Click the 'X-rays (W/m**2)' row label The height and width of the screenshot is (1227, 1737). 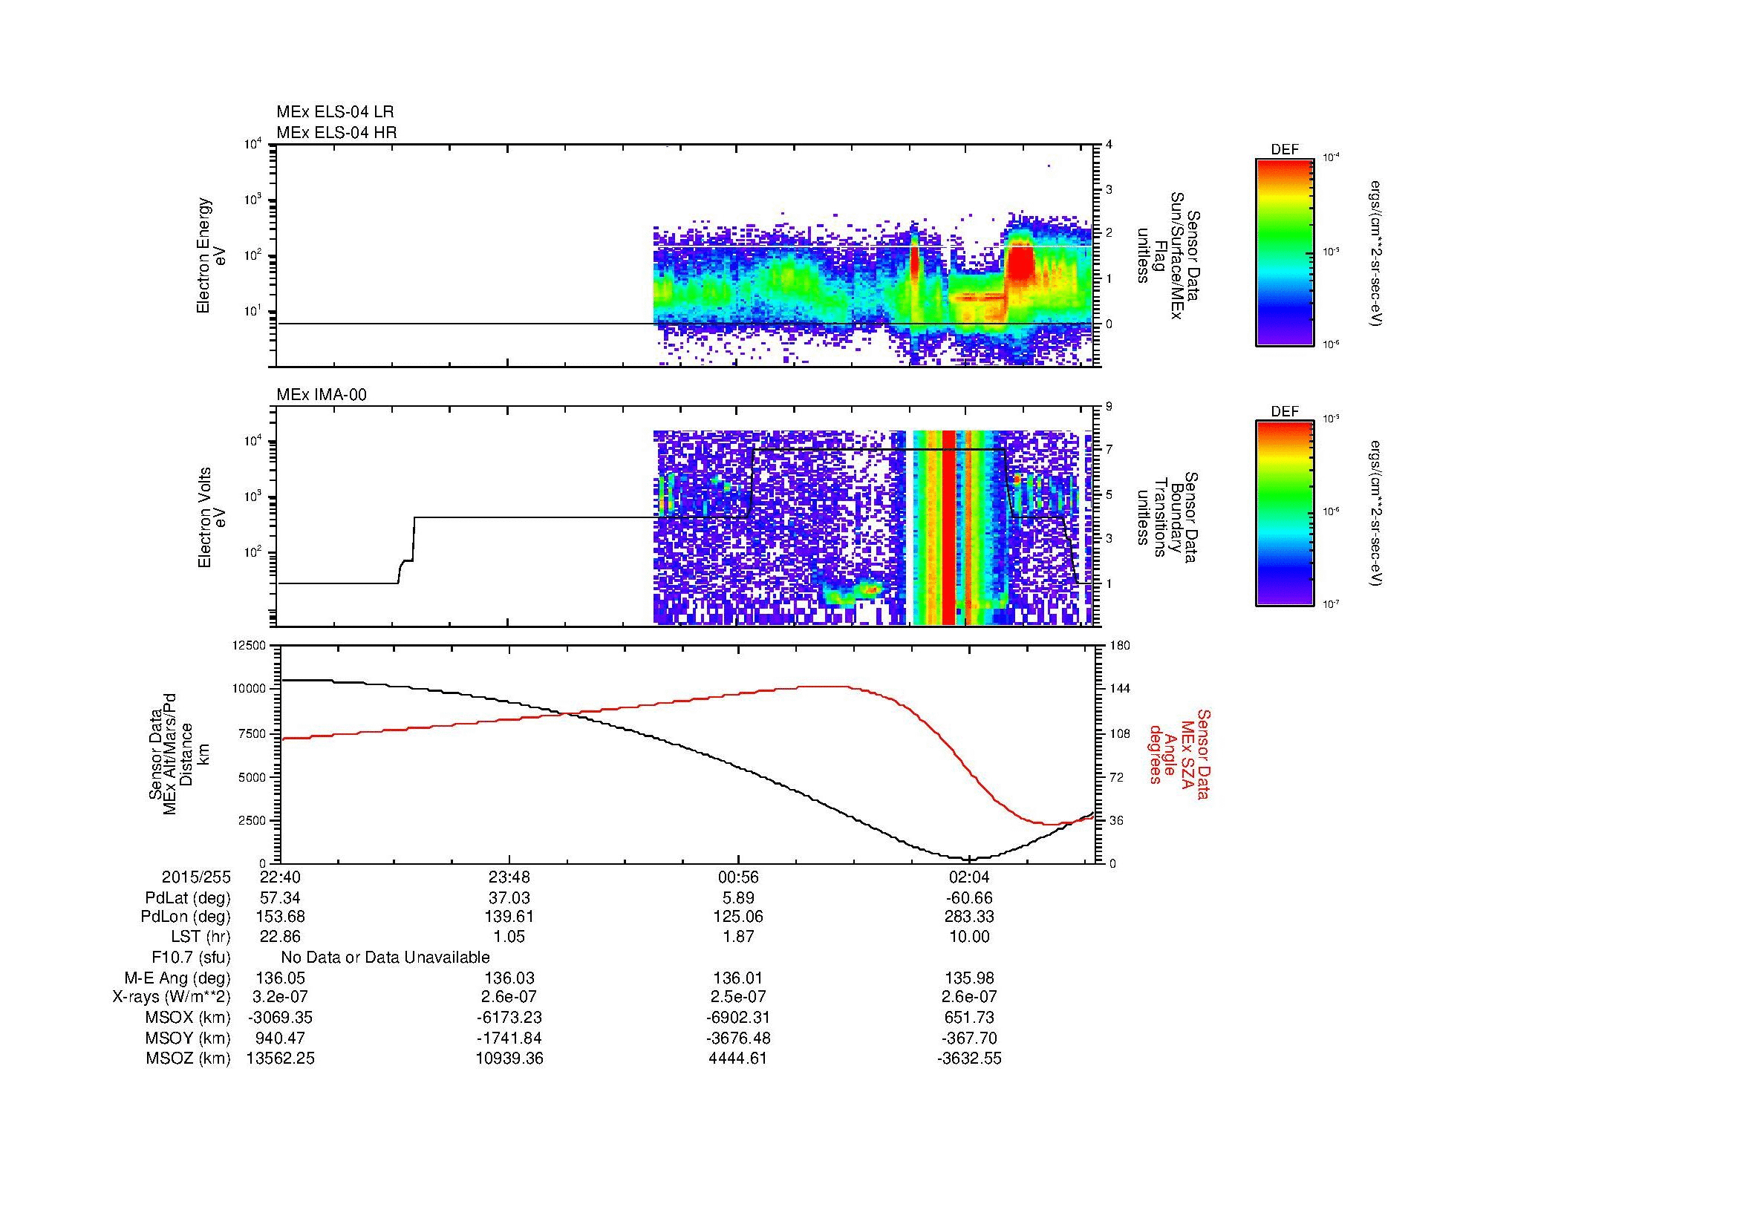pyautogui.click(x=172, y=997)
